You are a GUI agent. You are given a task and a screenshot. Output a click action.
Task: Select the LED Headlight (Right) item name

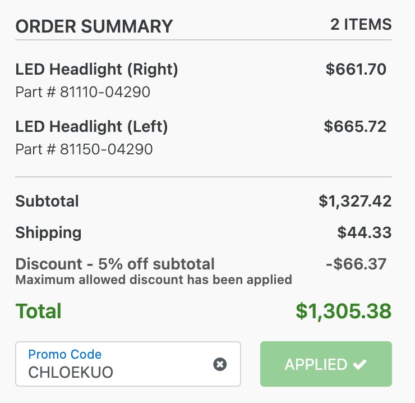[x=97, y=70]
